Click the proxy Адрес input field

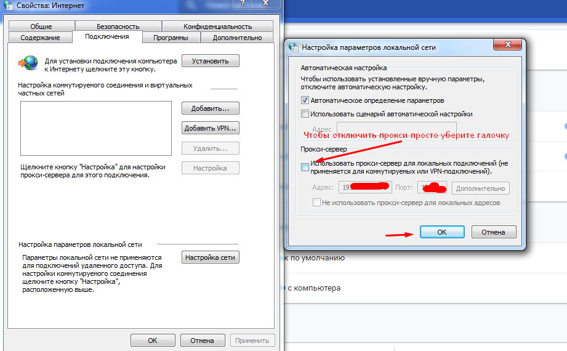tap(365, 187)
